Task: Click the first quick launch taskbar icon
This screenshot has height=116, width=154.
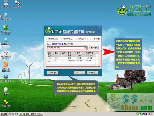Action: click(10, 114)
